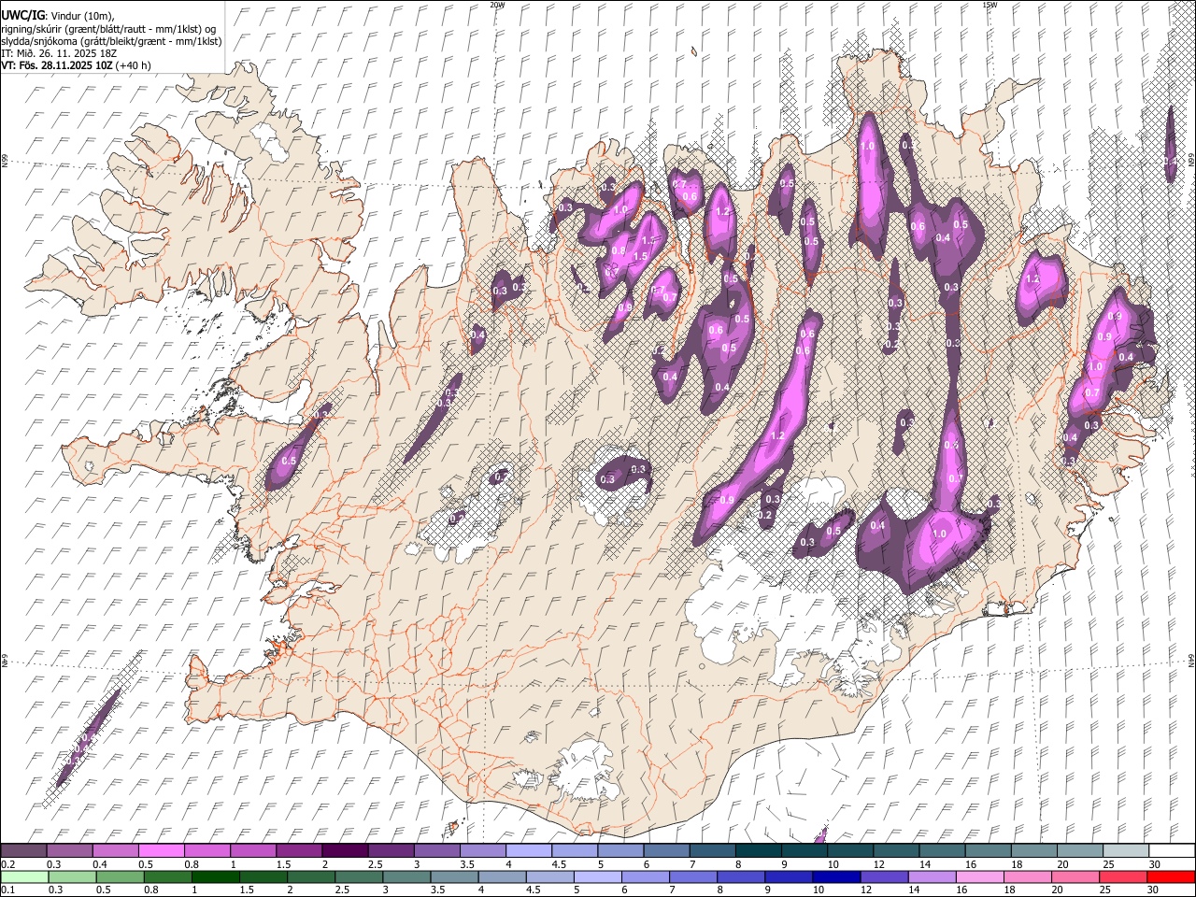Pick the light grey 25–30 swatch, upper legend
The image size is (1196, 897).
[1126, 850]
